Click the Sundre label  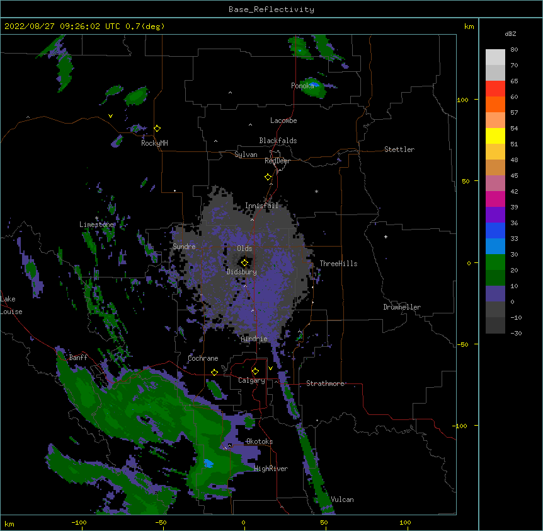[184, 247]
